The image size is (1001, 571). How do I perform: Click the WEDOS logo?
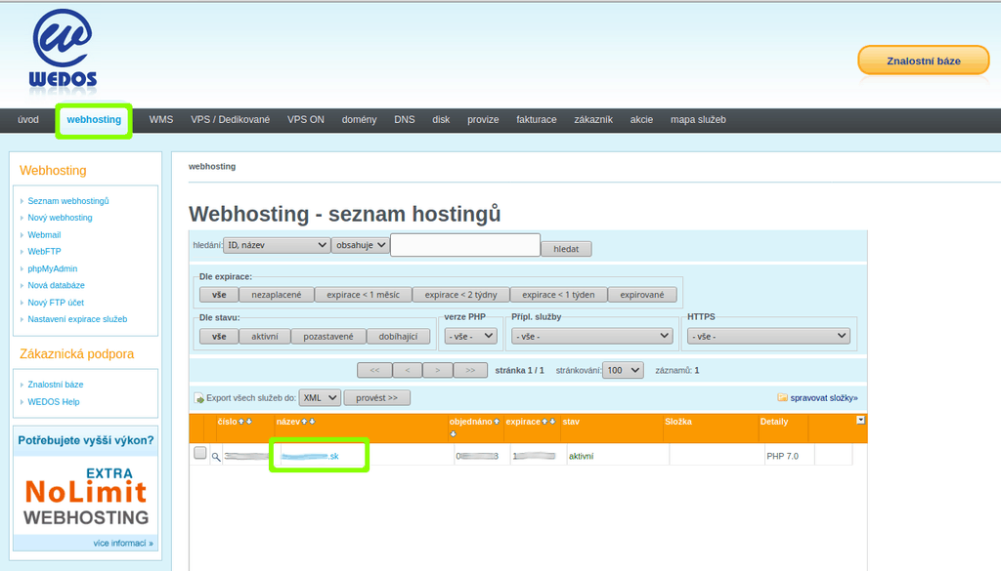coord(63,49)
